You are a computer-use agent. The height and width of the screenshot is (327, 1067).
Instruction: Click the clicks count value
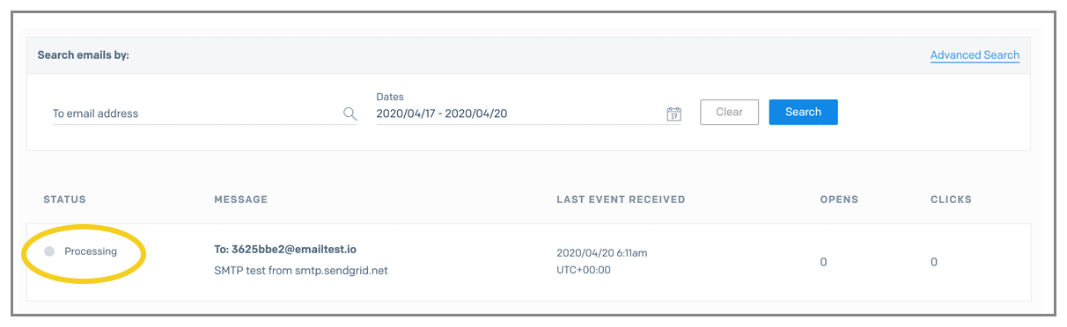[934, 262]
